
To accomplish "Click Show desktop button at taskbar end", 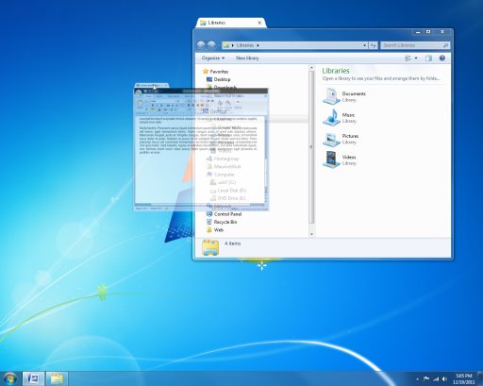I will 480,378.
